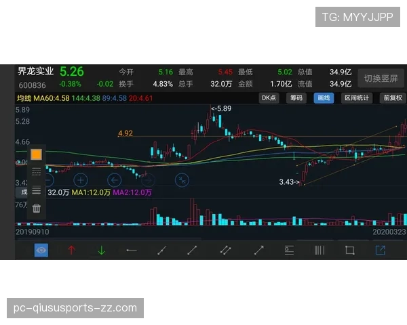Choose the horizontal line drawing tool
This screenshot has width=407, height=325.
pyautogui.click(x=132, y=250)
